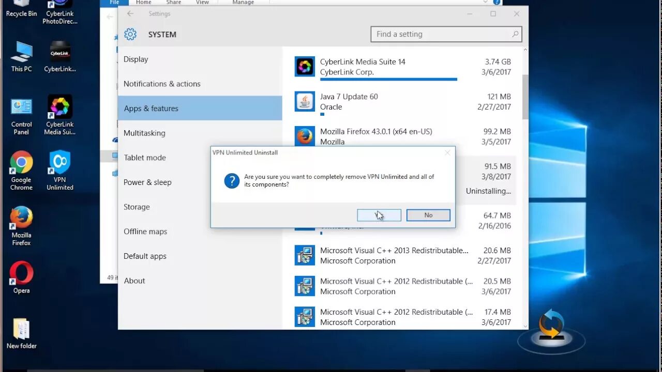Cancel uninstall with the No button

(x=428, y=215)
